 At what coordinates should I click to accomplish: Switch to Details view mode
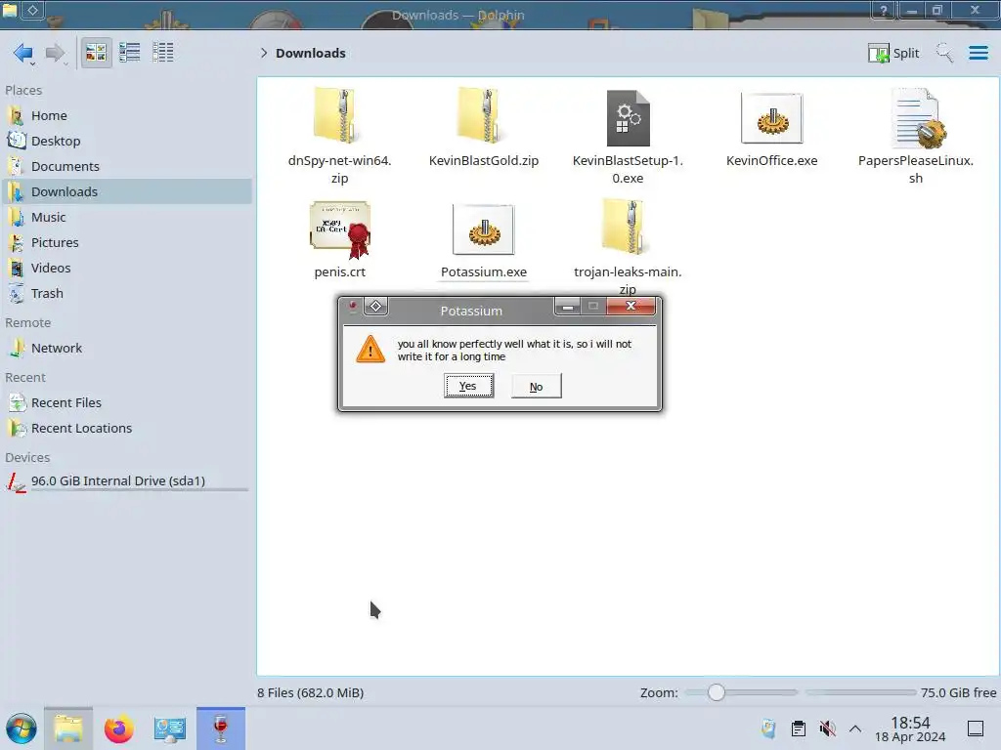click(x=163, y=53)
